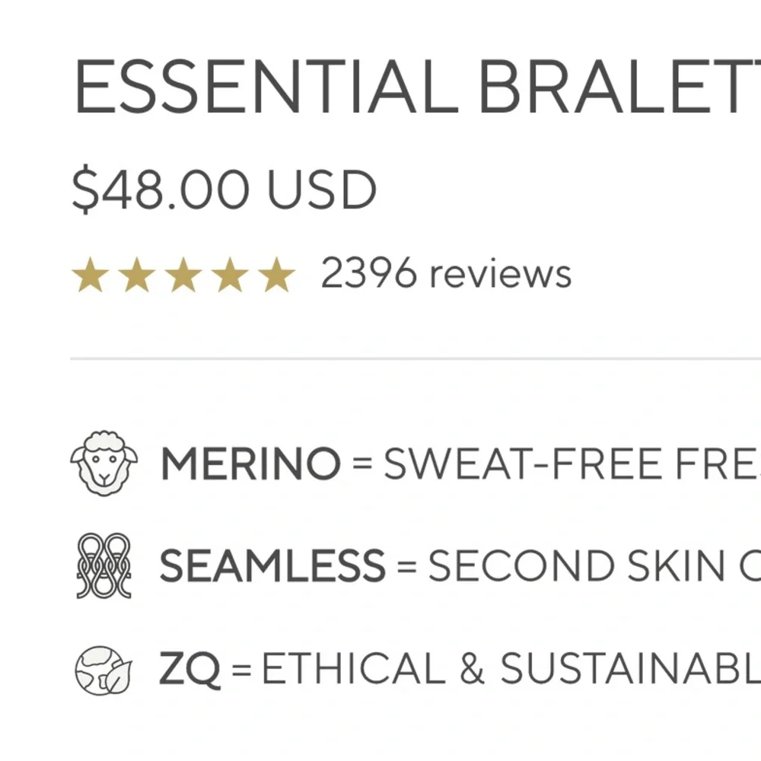Screen dimensions: 761x761
Task: Select the fifth gold rating star
Action: (x=277, y=275)
